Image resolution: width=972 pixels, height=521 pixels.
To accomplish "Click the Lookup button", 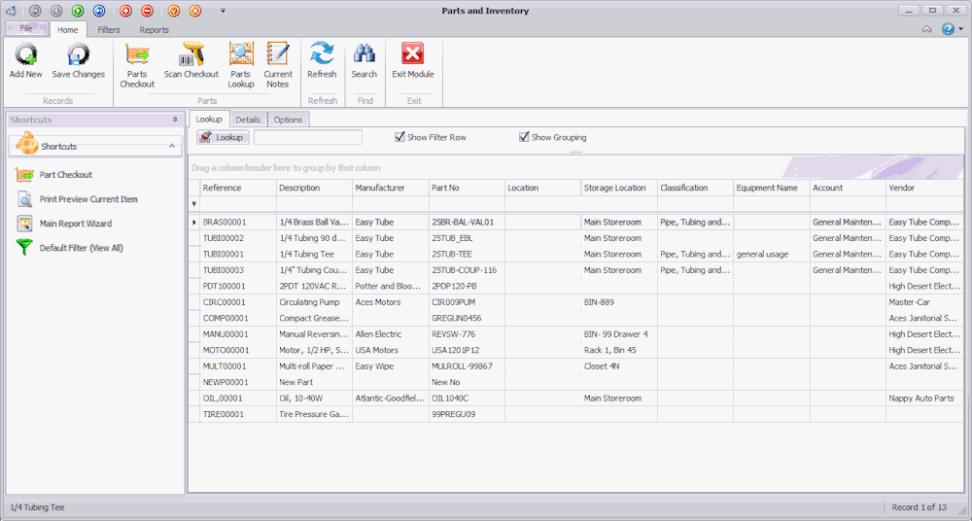I will click(224, 137).
